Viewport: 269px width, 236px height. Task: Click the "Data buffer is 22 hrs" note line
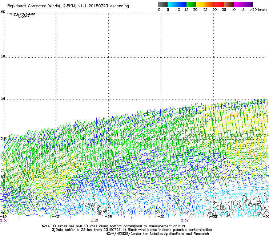tap(132, 230)
